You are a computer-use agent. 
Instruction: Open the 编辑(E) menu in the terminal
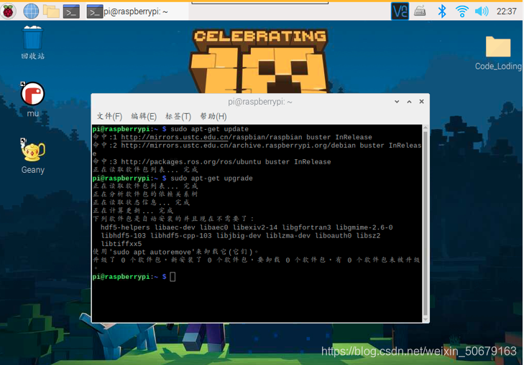coord(144,116)
